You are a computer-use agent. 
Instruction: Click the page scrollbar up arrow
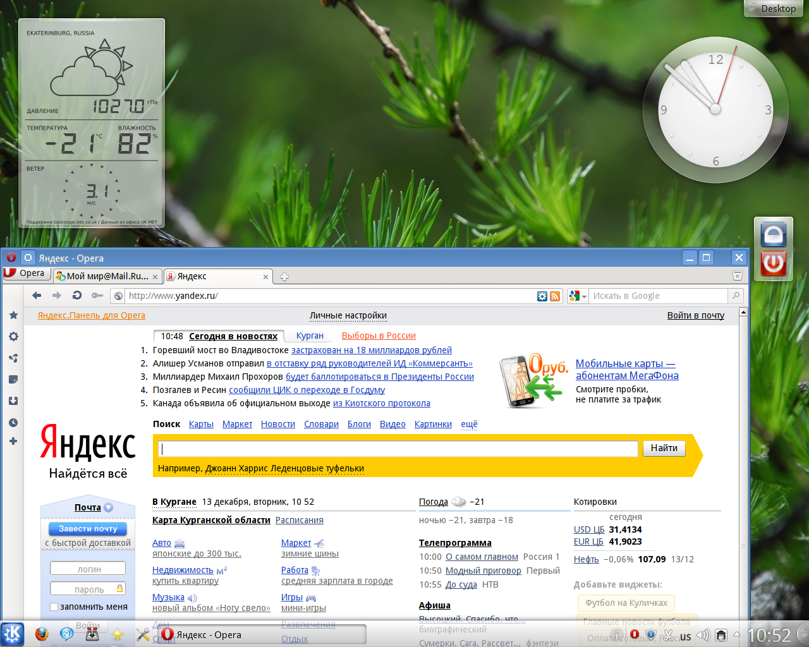click(x=743, y=312)
